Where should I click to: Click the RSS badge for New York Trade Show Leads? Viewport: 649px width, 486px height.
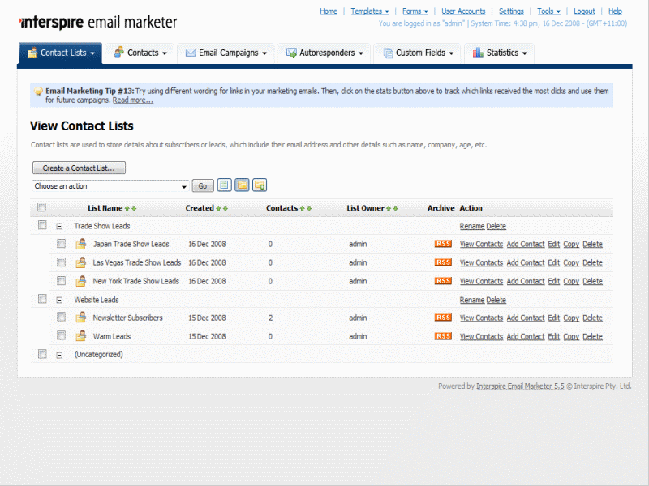pyautogui.click(x=443, y=281)
